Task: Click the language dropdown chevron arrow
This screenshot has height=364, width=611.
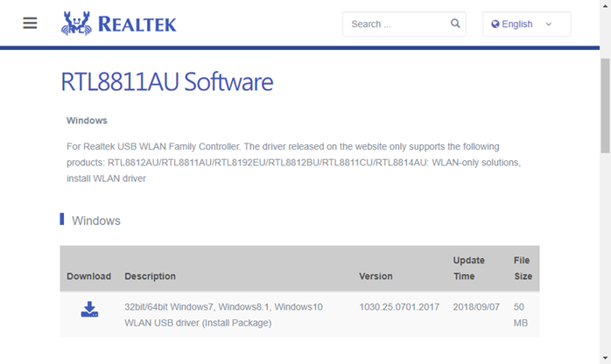Action: [x=549, y=24]
